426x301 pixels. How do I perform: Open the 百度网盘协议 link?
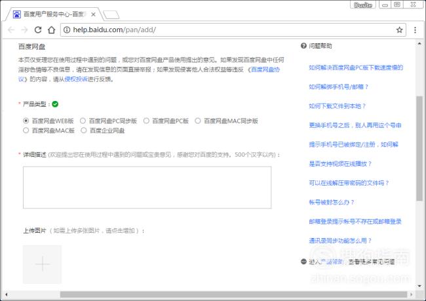(x=265, y=70)
